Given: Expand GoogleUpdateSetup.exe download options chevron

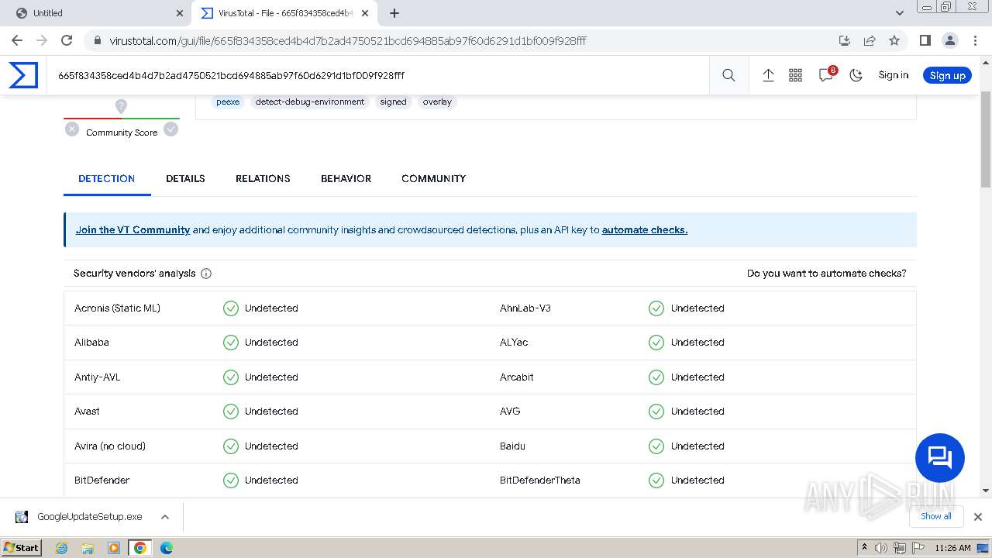Looking at the screenshot, I should pyautogui.click(x=164, y=517).
